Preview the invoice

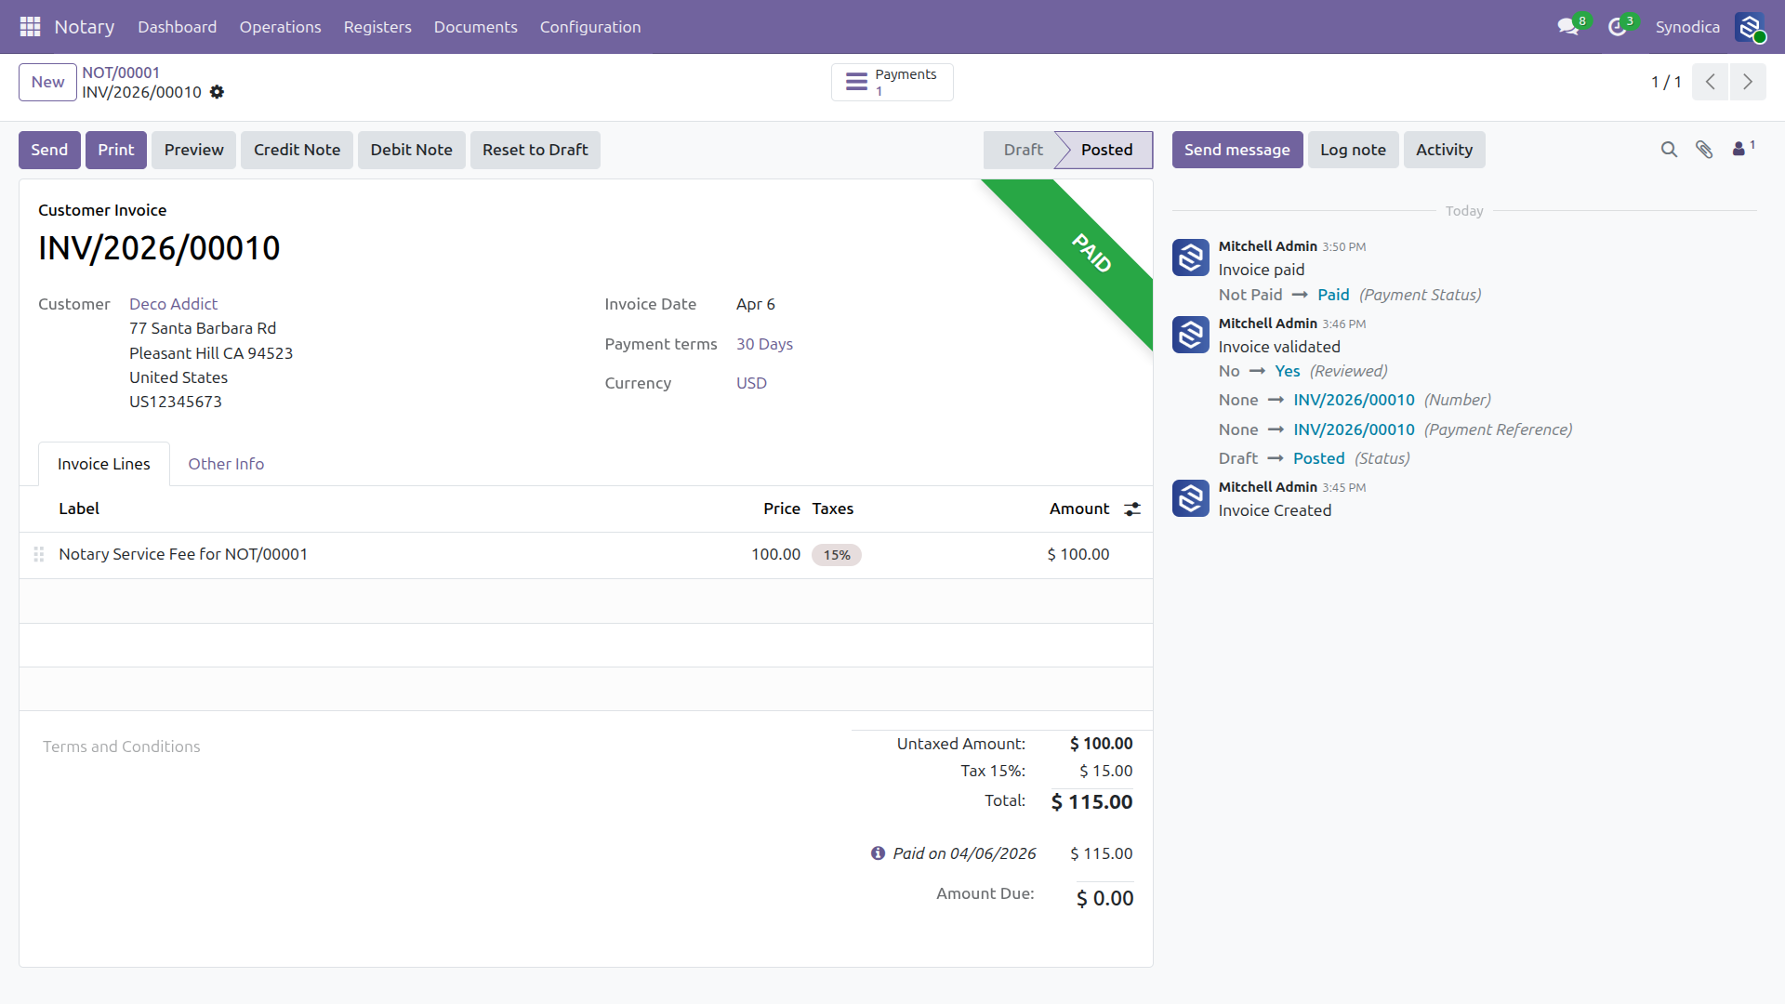193,150
